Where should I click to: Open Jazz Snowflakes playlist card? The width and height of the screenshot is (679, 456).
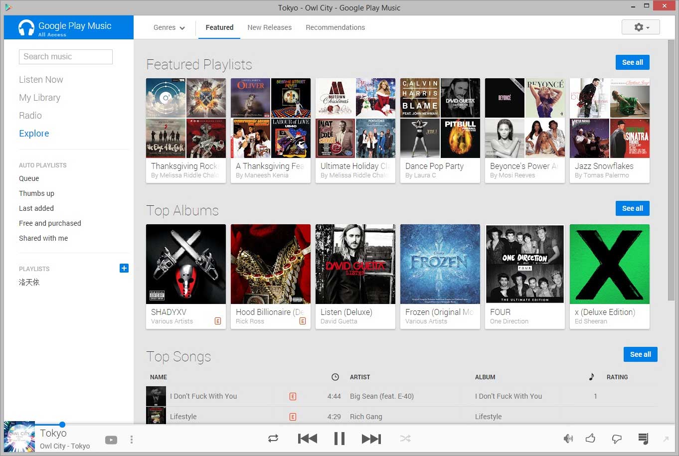coord(610,131)
